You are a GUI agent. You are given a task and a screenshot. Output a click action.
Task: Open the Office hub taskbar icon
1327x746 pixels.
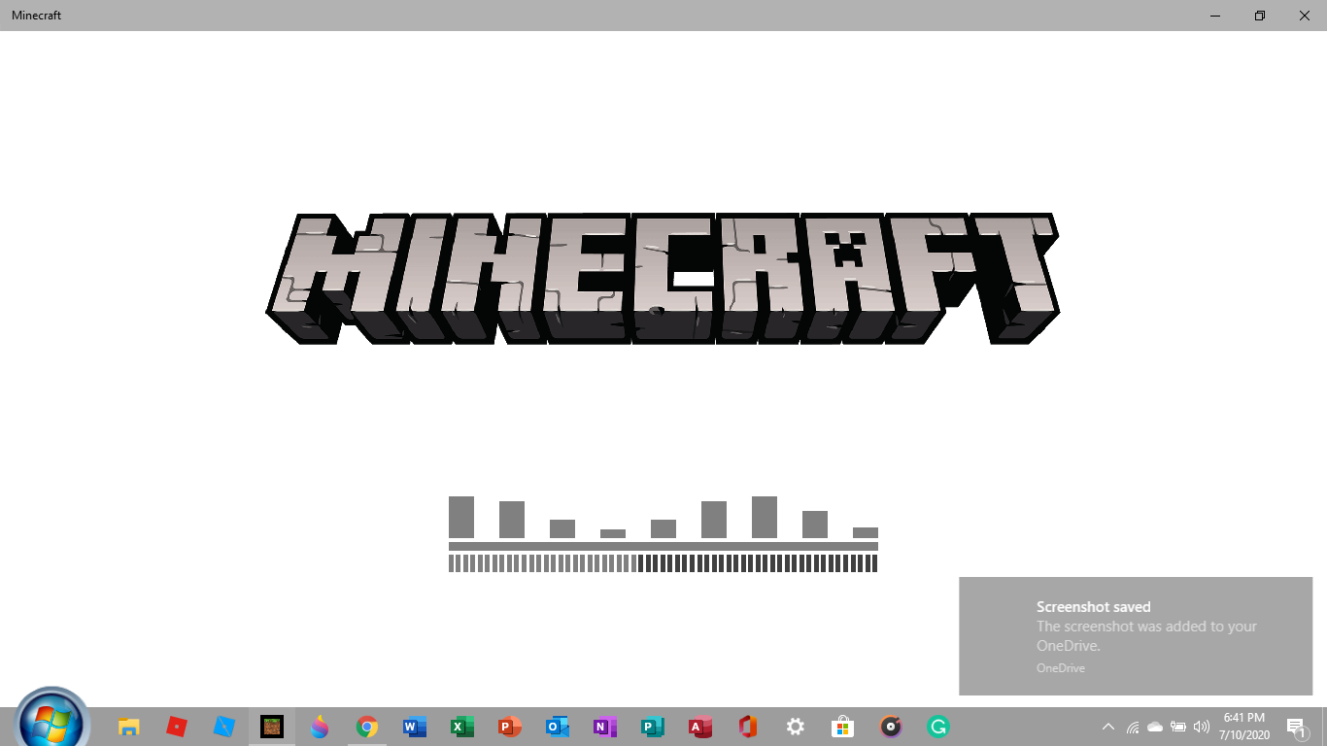pos(747,727)
